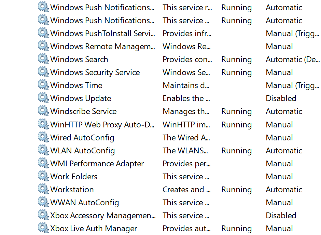Select the Workstation service gear icon
This screenshot has width=321, height=235.
[43, 189]
